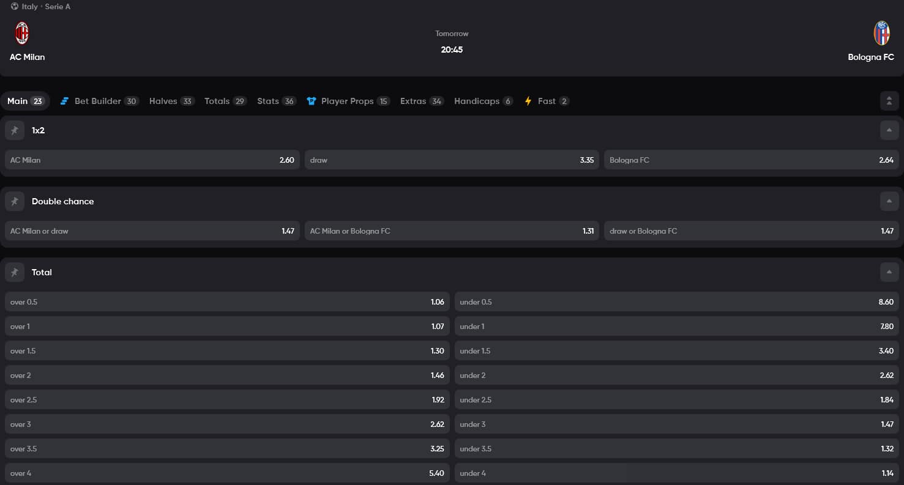Pin the 1x2 market
Screen dimensions: 904x485
click(15, 130)
